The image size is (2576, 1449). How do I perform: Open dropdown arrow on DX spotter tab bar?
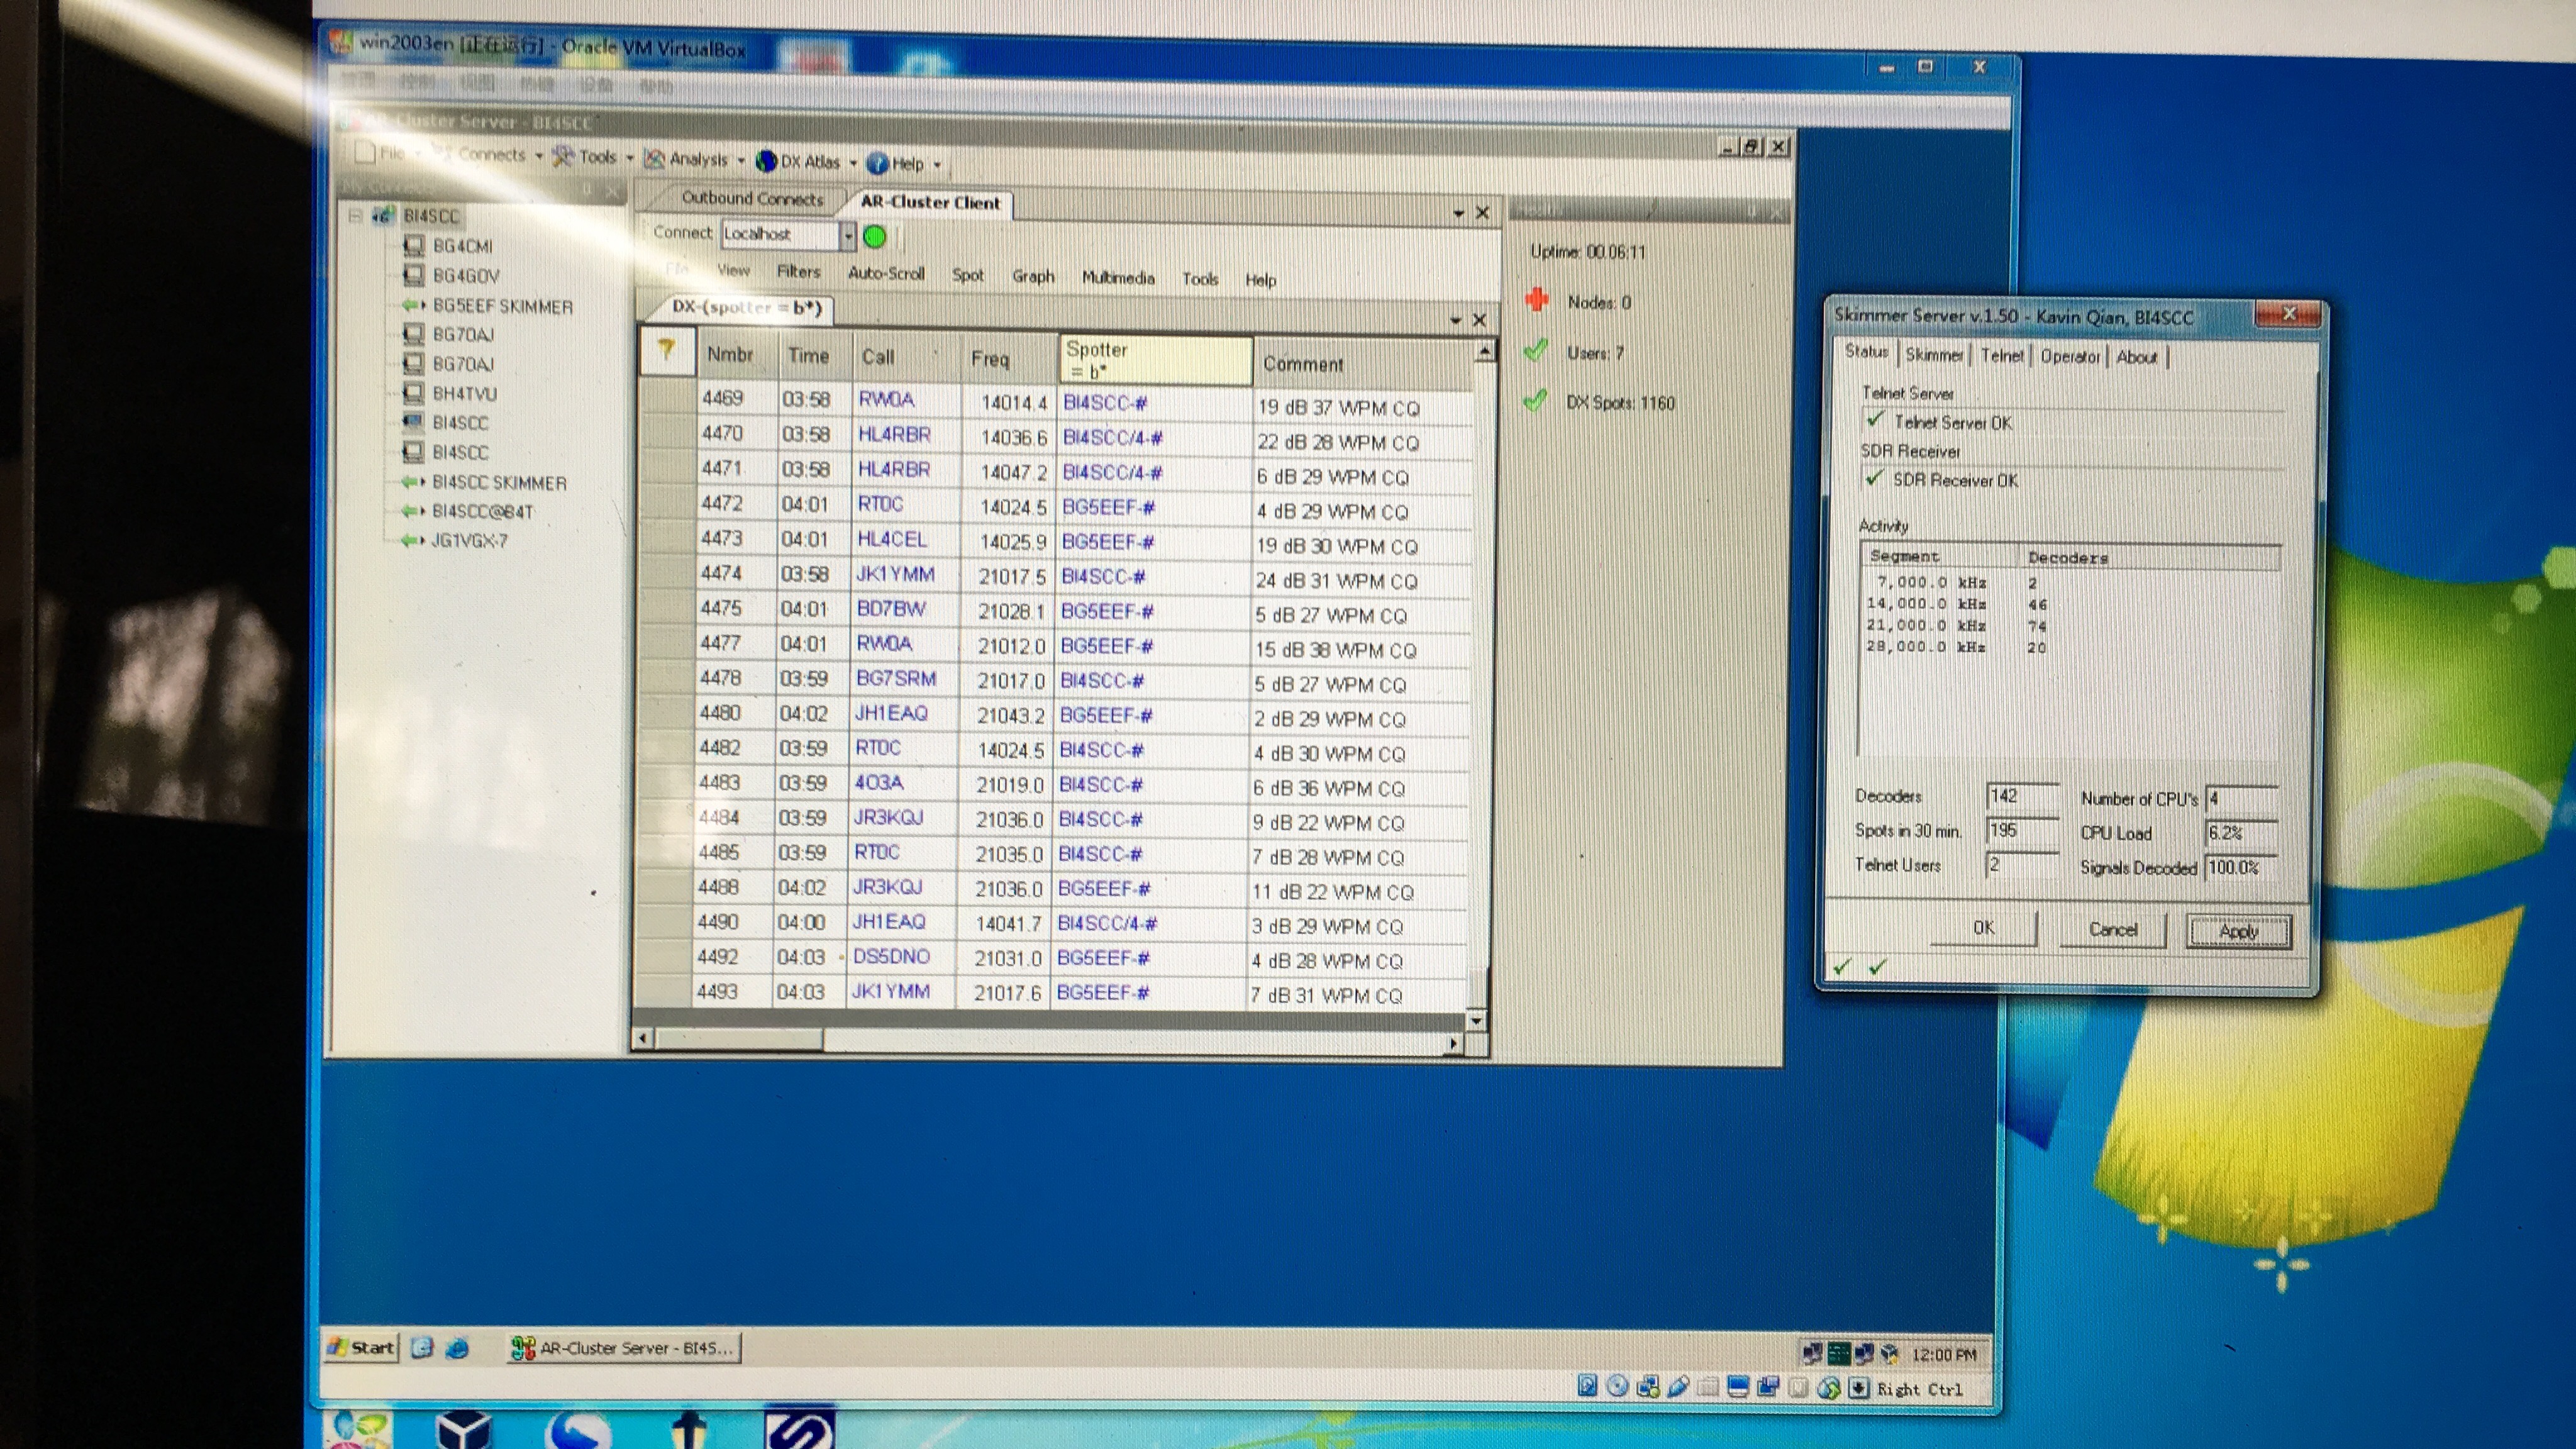coord(1455,320)
